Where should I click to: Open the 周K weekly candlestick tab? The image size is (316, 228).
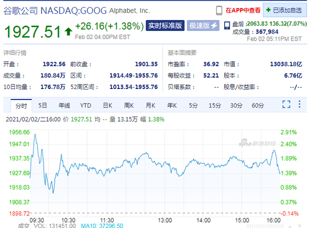[129, 105]
